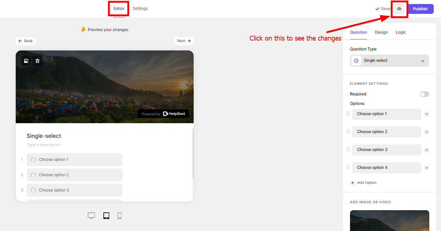Remove Choose option 3 via x icon
The height and width of the screenshot is (231, 441).
coord(426,150)
